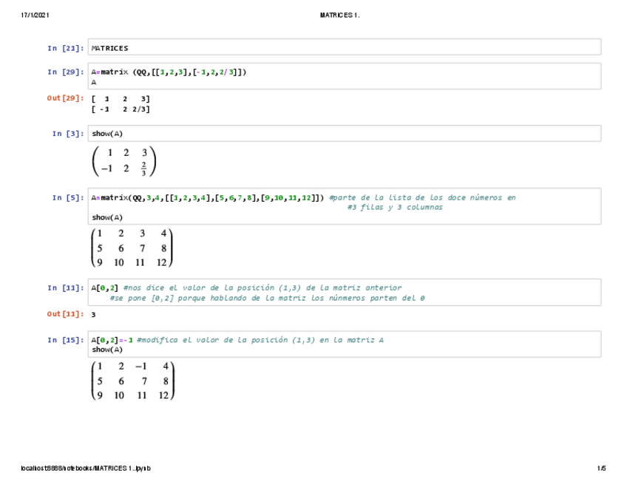
Task: Click the page title 'MATRICES 1.' header
Action: (339, 16)
